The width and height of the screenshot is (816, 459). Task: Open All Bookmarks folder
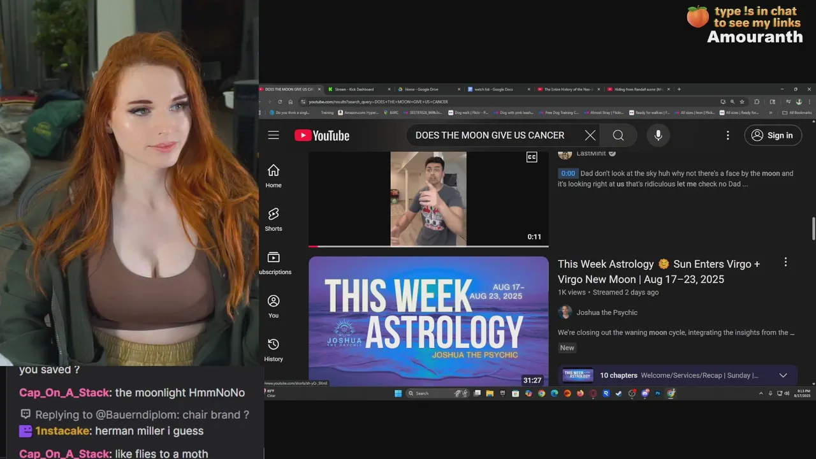click(797, 113)
